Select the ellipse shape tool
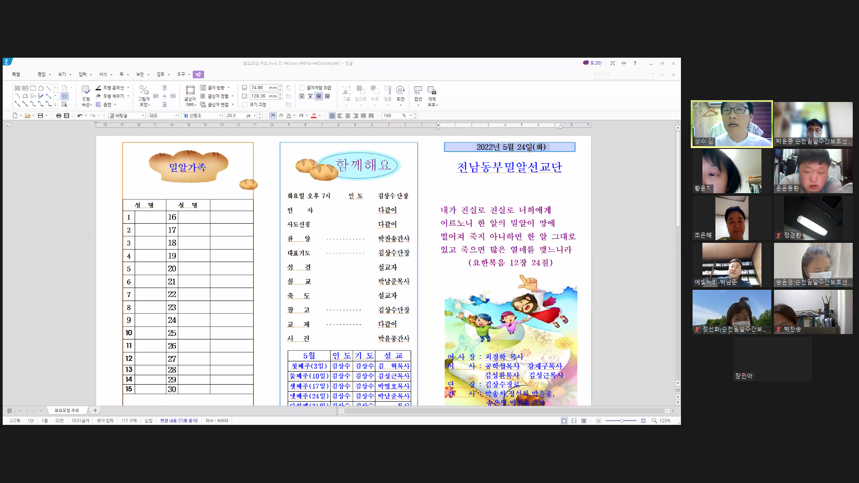Image resolution: width=859 pixels, height=483 pixels. pyautogui.click(x=41, y=88)
